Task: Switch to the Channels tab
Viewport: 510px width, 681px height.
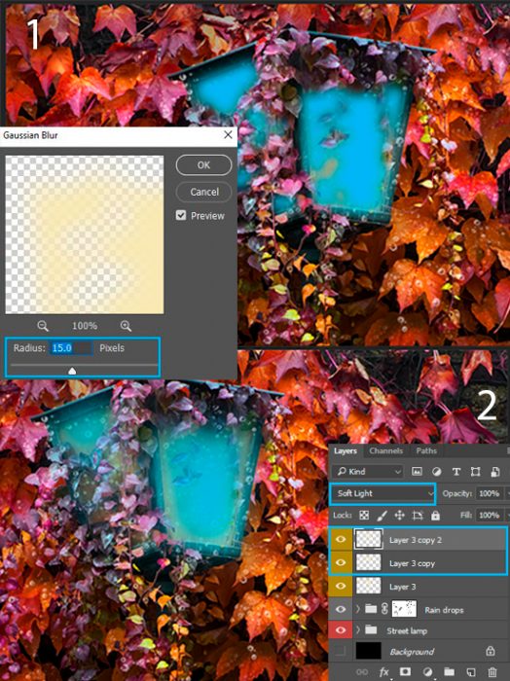Action: pyautogui.click(x=385, y=450)
